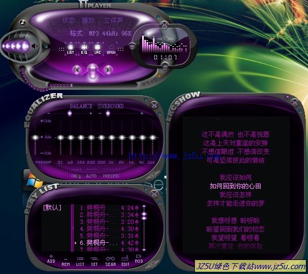Viewport: 308px width, 274px height.
Task: Toggle the equalizer AUTO mode
Action: click(91, 176)
